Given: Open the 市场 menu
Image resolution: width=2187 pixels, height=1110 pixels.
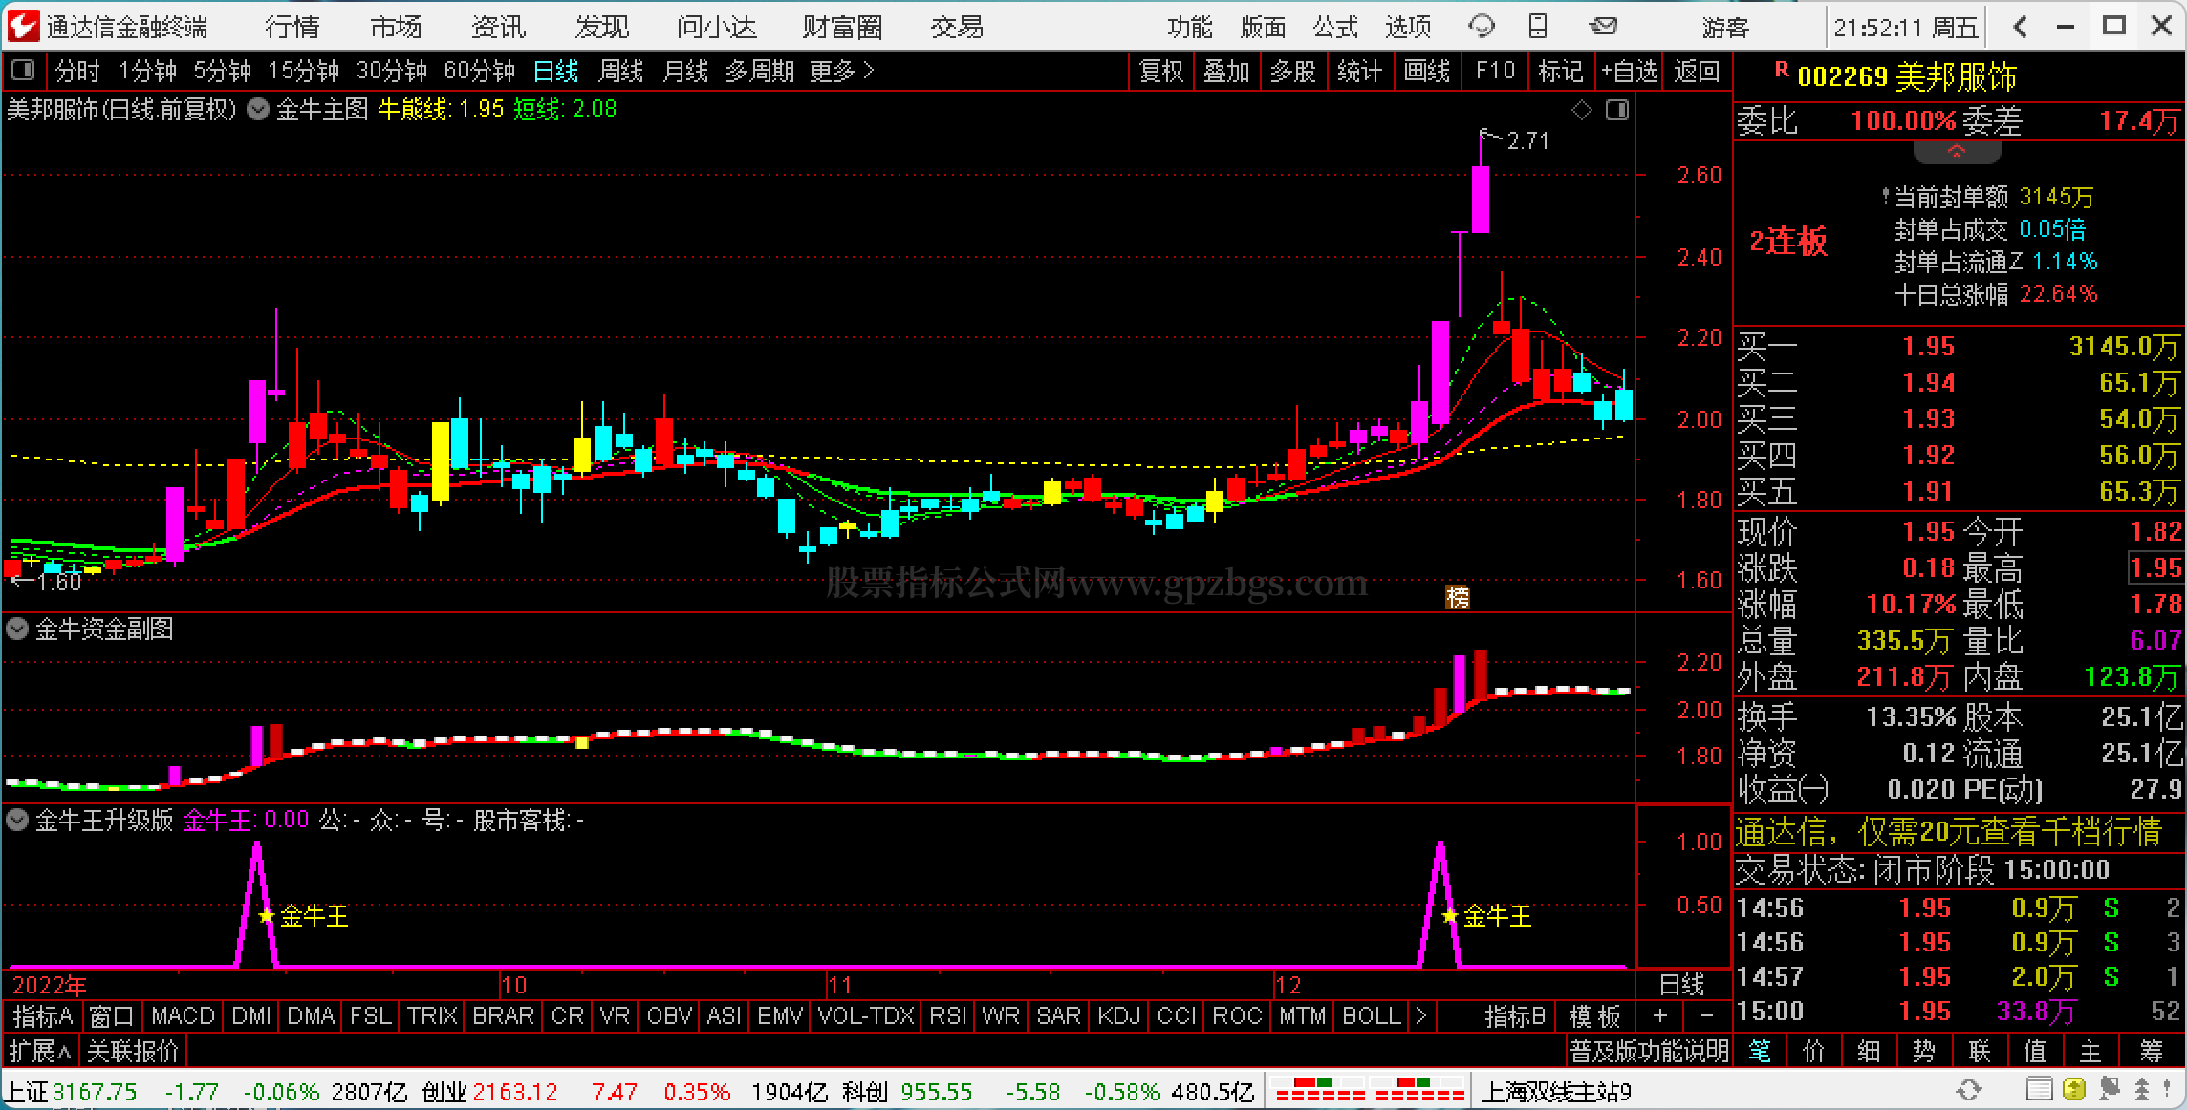Looking at the screenshot, I should pos(395,27).
